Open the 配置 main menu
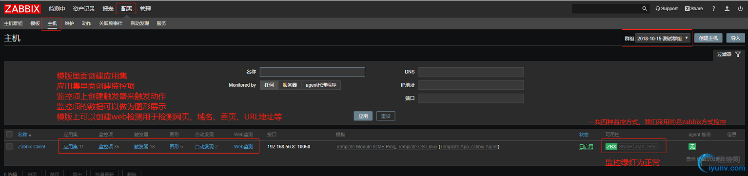Screen dimensions: 748x176 [x=126, y=8]
